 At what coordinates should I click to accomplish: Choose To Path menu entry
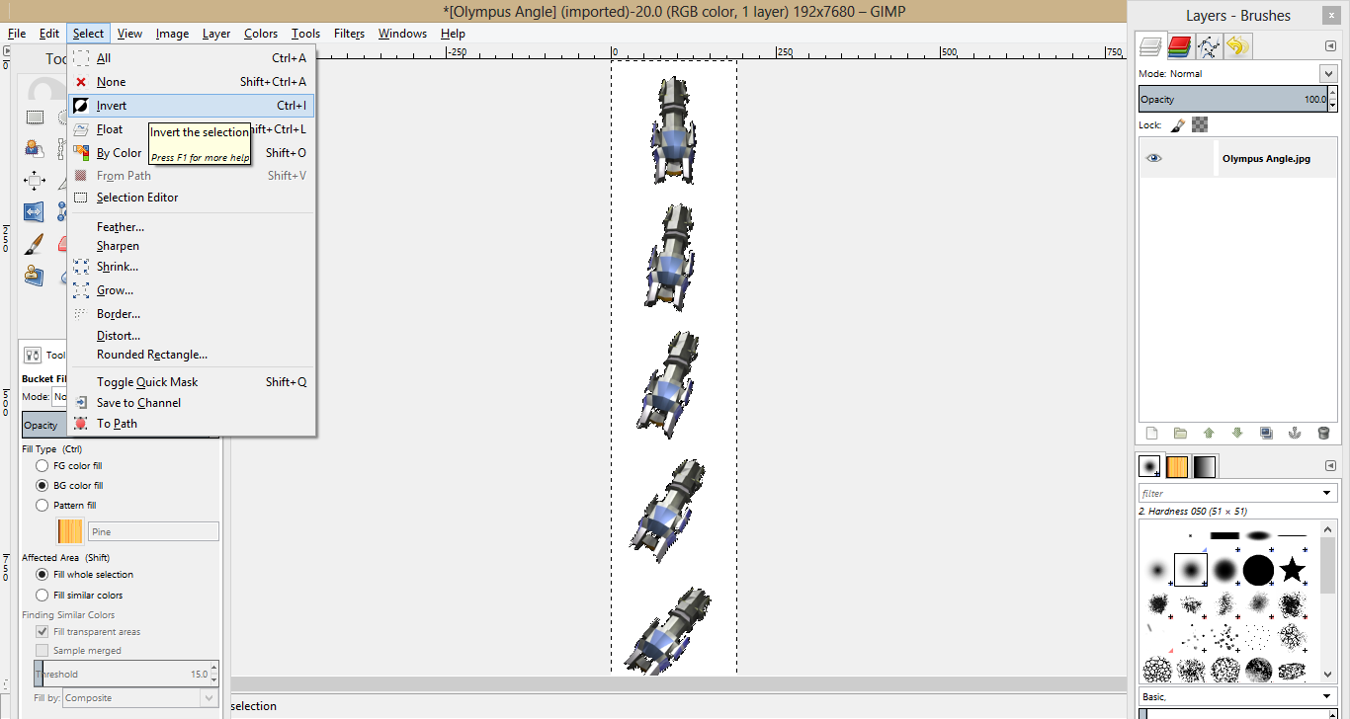(x=192, y=424)
